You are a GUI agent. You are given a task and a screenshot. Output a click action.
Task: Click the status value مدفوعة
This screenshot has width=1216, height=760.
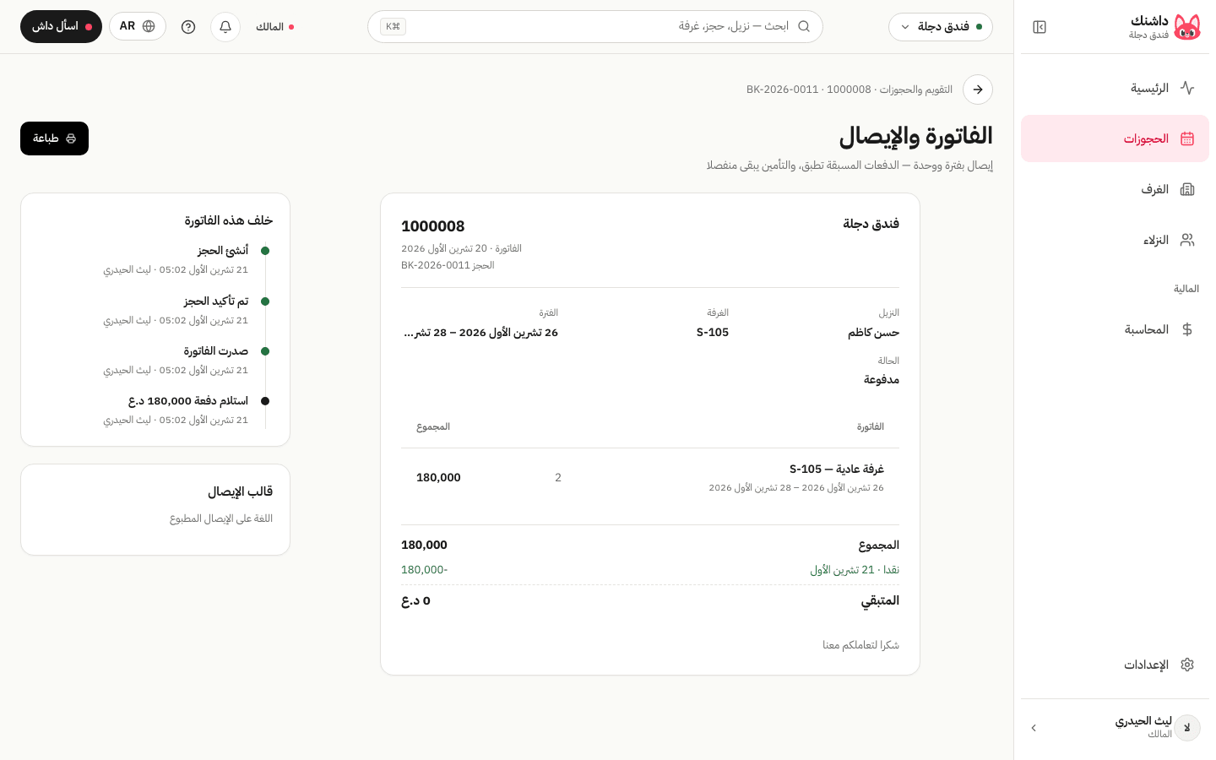(x=882, y=380)
